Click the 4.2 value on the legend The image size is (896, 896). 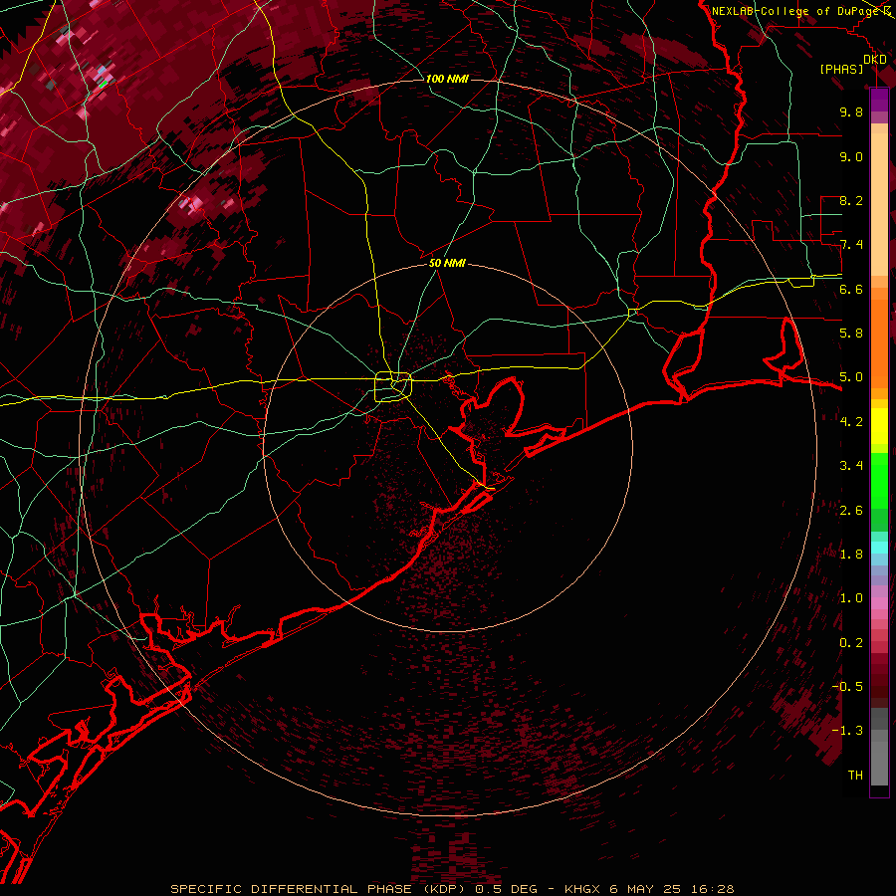851,421
